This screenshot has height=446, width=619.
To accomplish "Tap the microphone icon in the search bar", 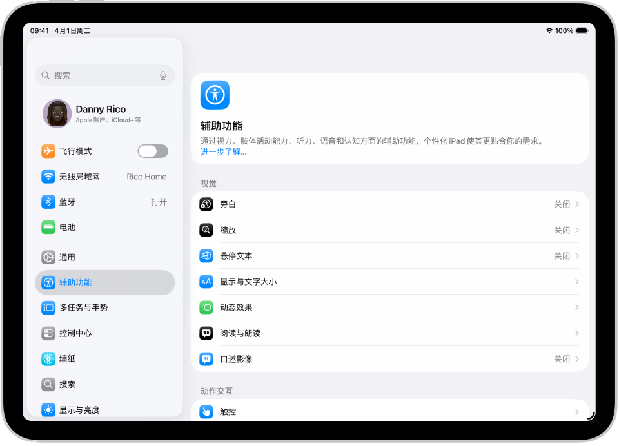I will pyautogui.click(x=163, y=75).
